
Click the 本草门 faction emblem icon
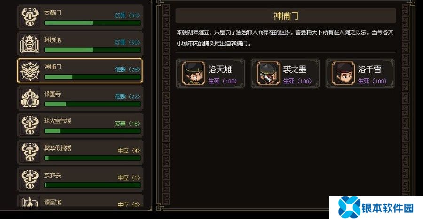pyautogui.click(x=30, y=17)
